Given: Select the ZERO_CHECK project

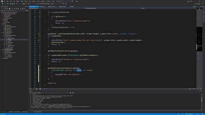Looking at the screenshot, I should pyautogui.click(x=9, y=18).
